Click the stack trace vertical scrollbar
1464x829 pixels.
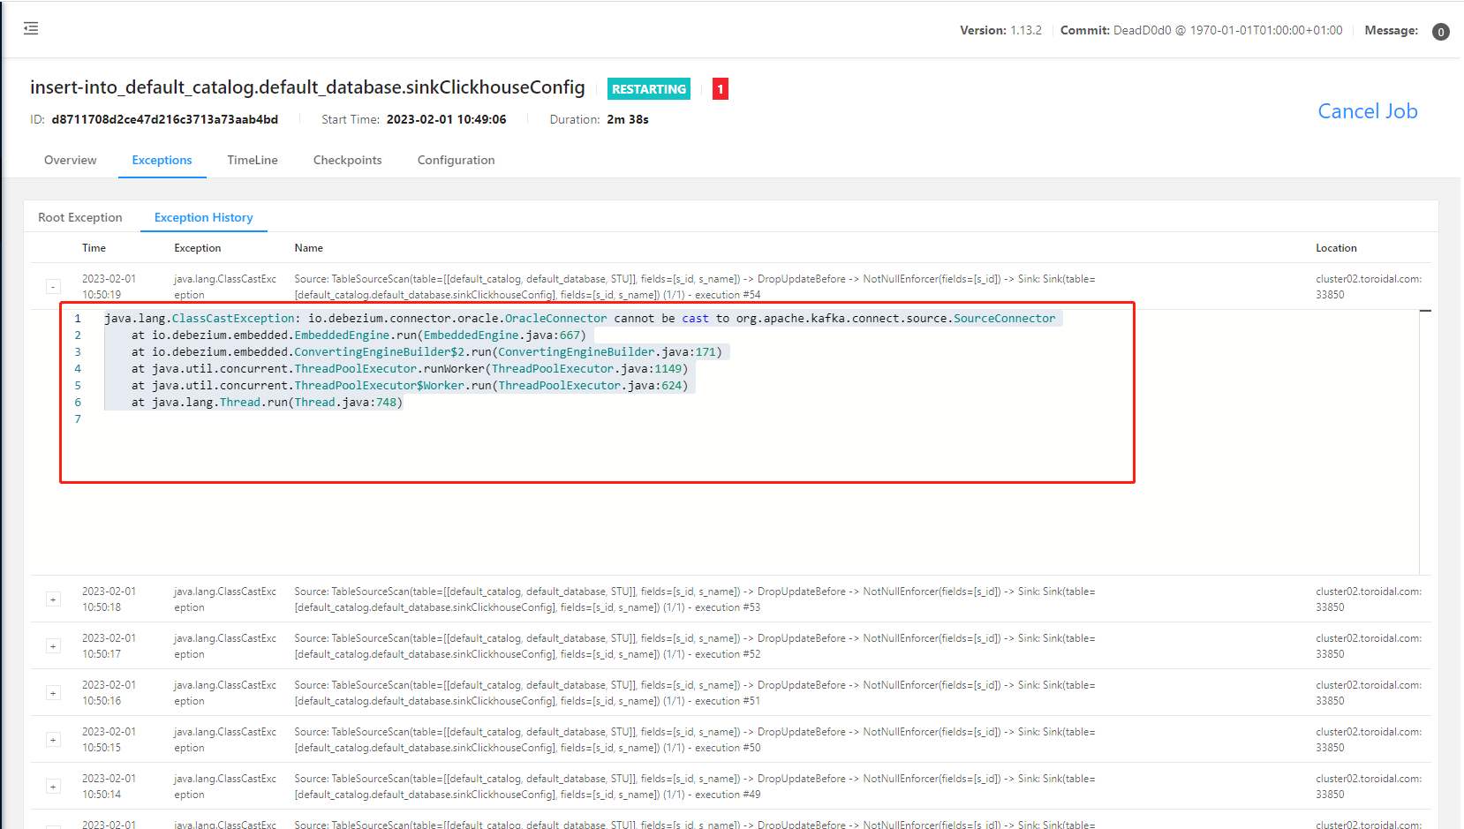1424,441
